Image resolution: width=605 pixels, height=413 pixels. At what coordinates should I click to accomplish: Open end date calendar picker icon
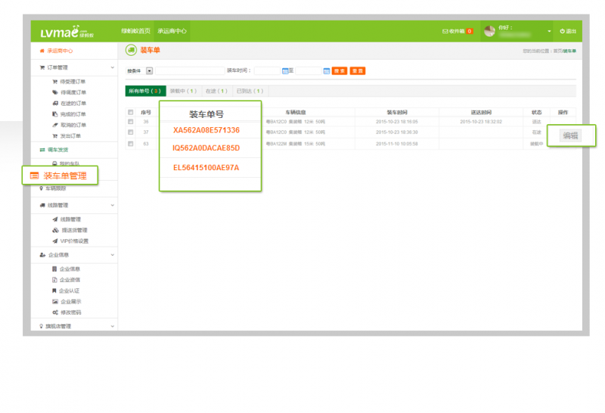click(x=327, y=71)
